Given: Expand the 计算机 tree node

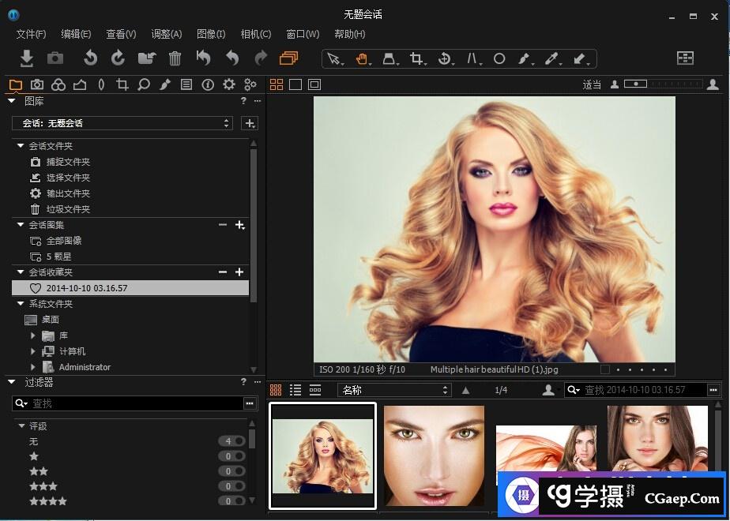Looking at the screenshot, I should 33,351.
